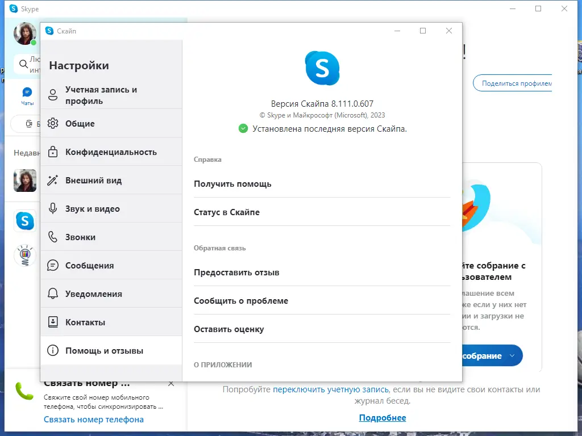The image size is (582, 436).
Task: Click the 'Установлена последняя версия Скайпа.' text
Action: tap(330, 129)
